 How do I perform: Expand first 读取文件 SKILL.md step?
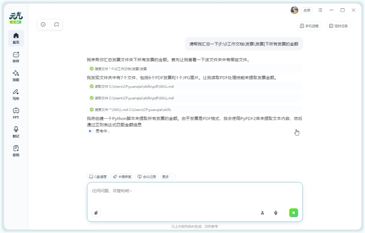[x=195, y=86]
